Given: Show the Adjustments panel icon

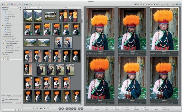Looking at the screenshot, I should click(x=177, y=5).
